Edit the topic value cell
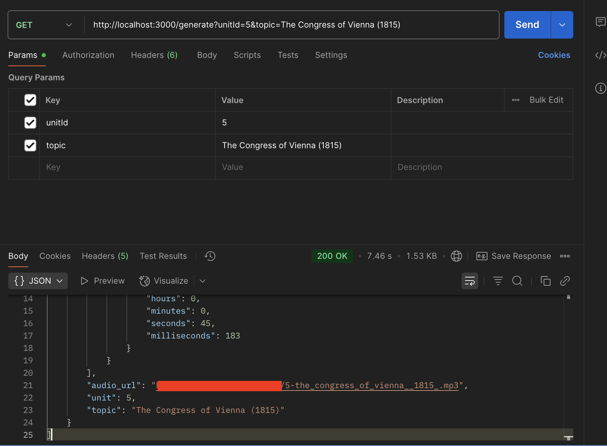The width and height of the screenshot is (607, 446). click(x=303, y=145)
